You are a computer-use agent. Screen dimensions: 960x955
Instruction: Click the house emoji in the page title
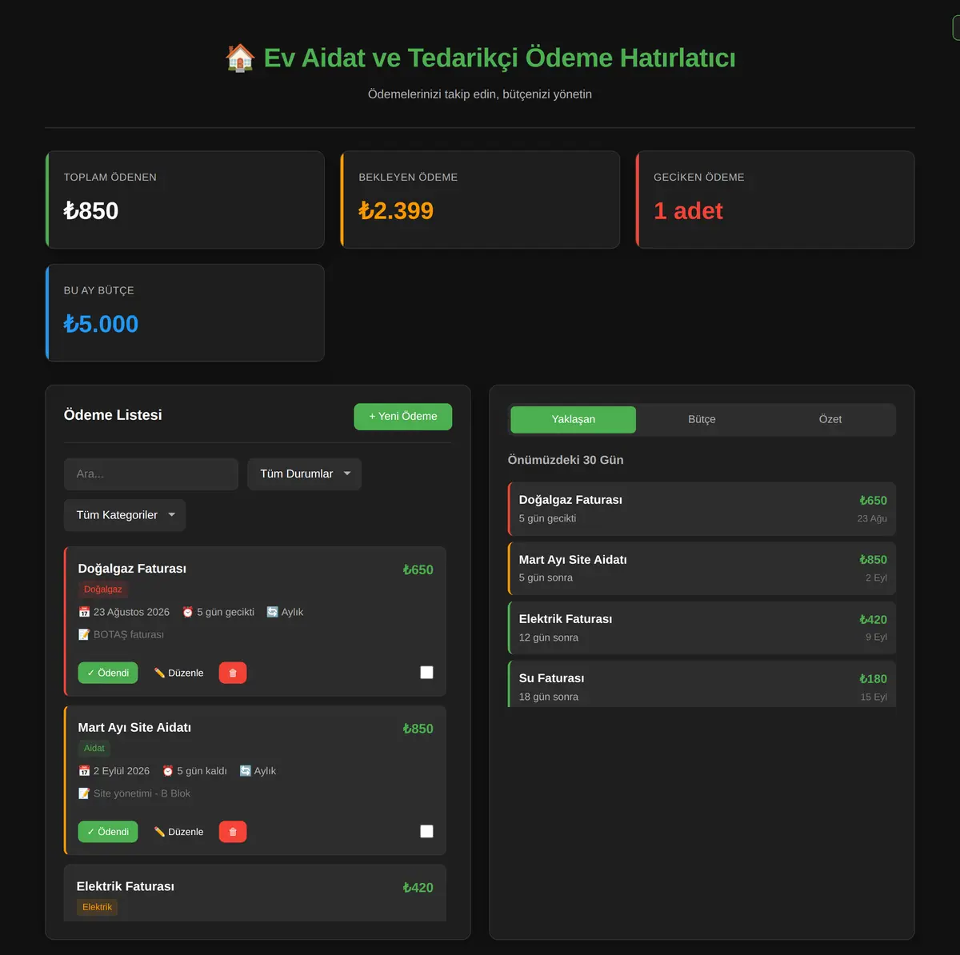(240, 58)
